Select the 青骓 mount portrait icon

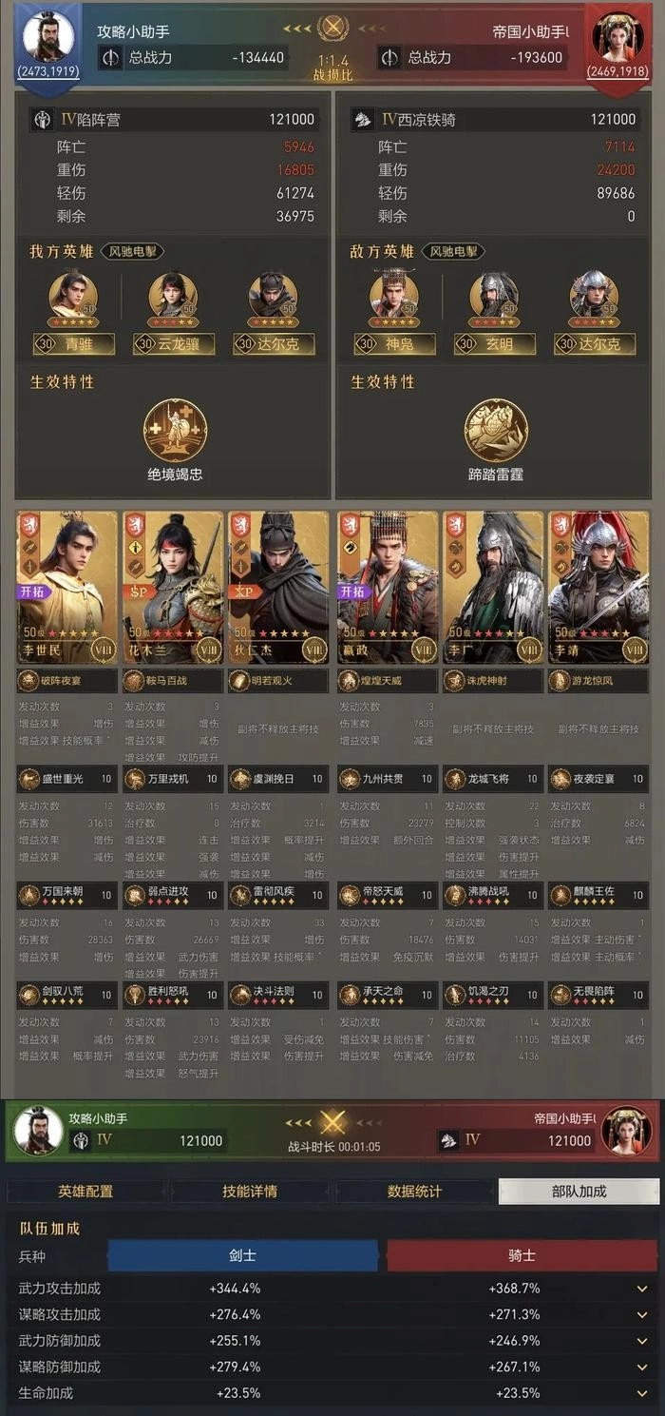[x=73, y=296]
